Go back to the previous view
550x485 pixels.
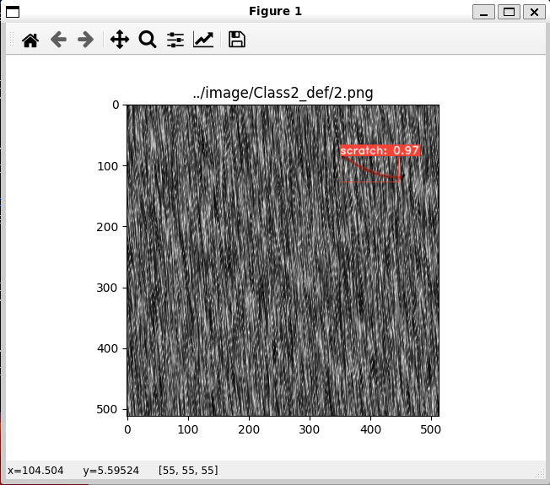[58, 40]
